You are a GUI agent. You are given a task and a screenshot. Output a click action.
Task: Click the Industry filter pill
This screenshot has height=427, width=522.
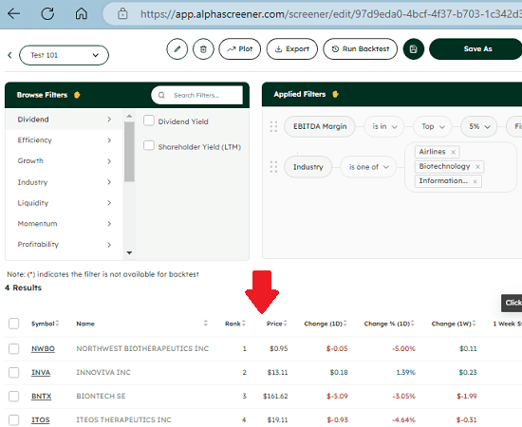click(308, 167)
